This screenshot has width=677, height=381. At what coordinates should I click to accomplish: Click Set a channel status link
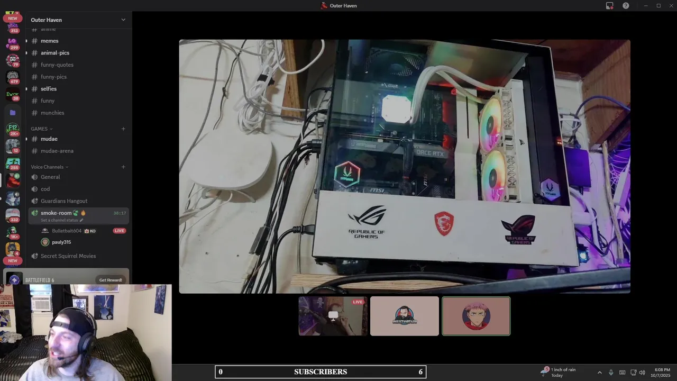point(59,220)
